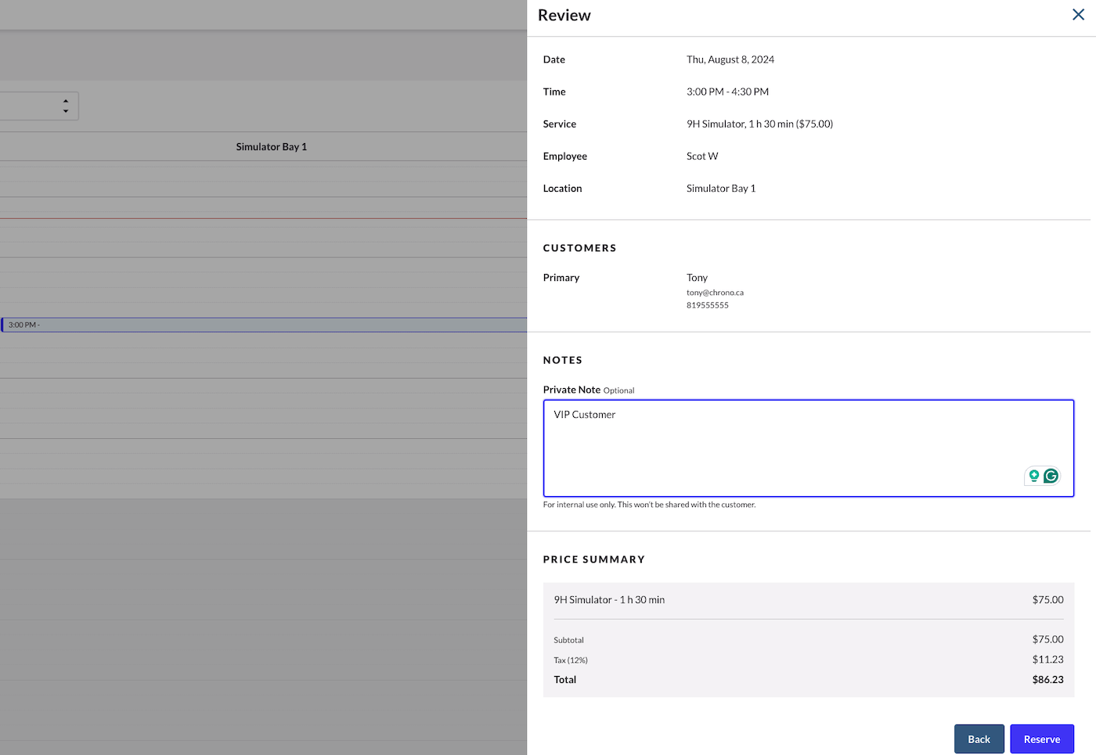Click the phone number '819555555'
The height and width of the screenshot is (755, 1096).
[708, 305]
